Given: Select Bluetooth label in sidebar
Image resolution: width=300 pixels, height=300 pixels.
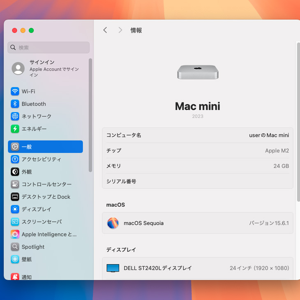Looking at the screenshot, I should [34, 104].
